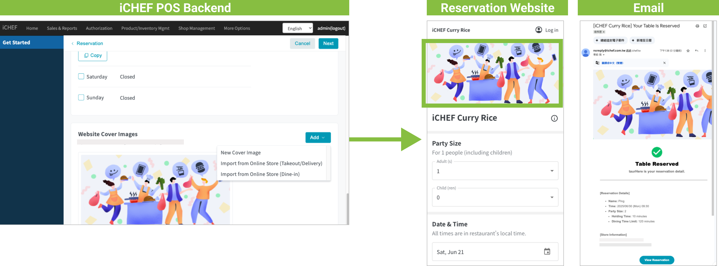719x266 pixels.
Task: Dismiss the email translate banner
Action: 664,63
